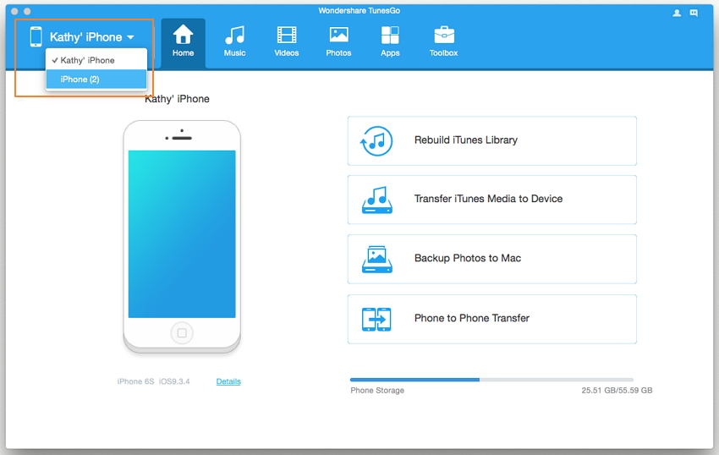Click the feedback chat icon
This screenshot has height=455, width=719.
click(694, 13)
